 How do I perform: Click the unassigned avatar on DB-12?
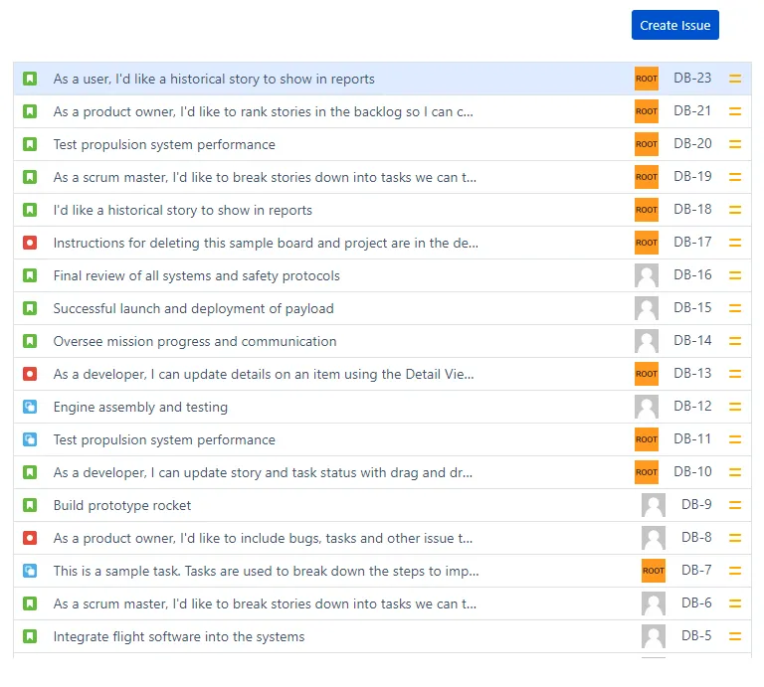coord(646,406)
